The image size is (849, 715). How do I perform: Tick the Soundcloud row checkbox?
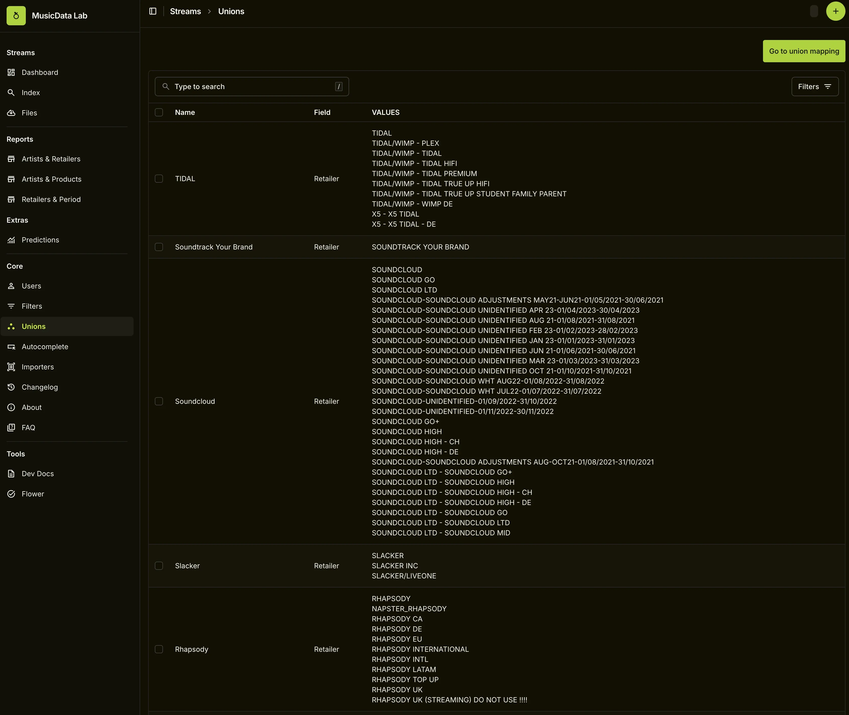pyautogui.click(x=159, y=401)
